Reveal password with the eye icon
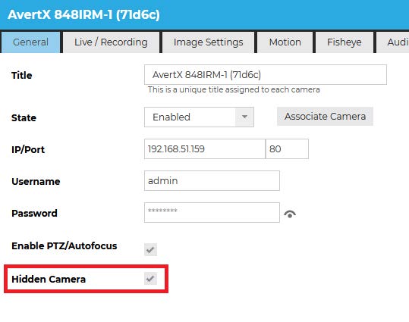This screenshot has width=409, height=322. click(290, 214)
